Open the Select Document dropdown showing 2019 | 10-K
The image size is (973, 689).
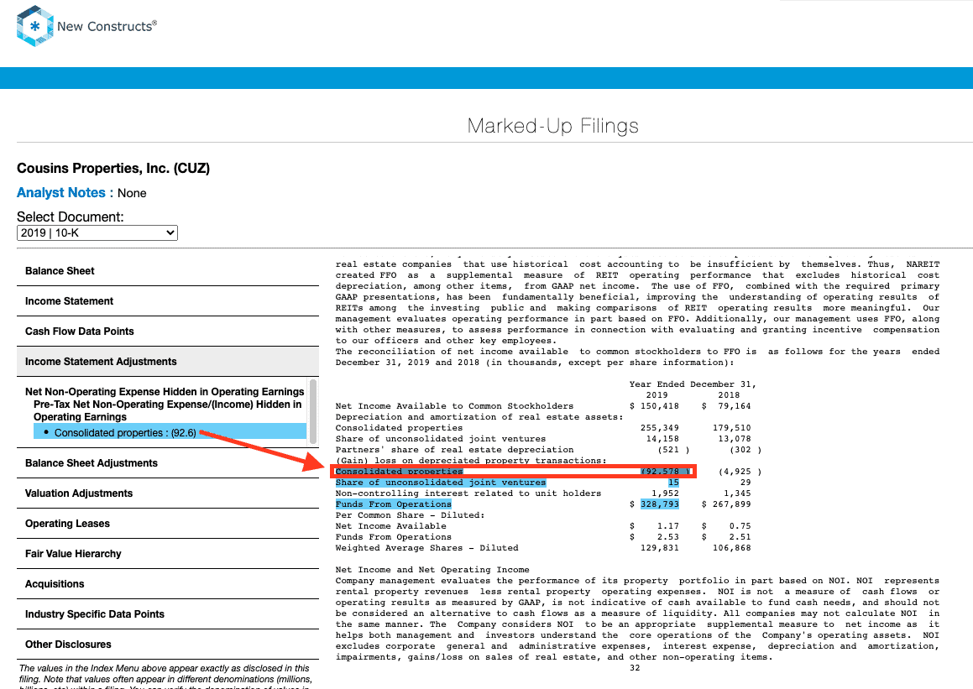[x=97, y=232]
